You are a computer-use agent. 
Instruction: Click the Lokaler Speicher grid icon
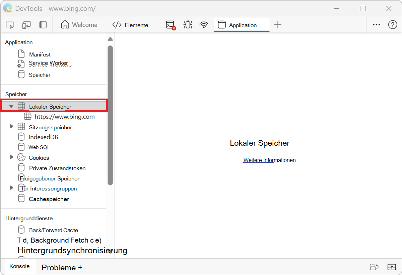pos(21,106)
